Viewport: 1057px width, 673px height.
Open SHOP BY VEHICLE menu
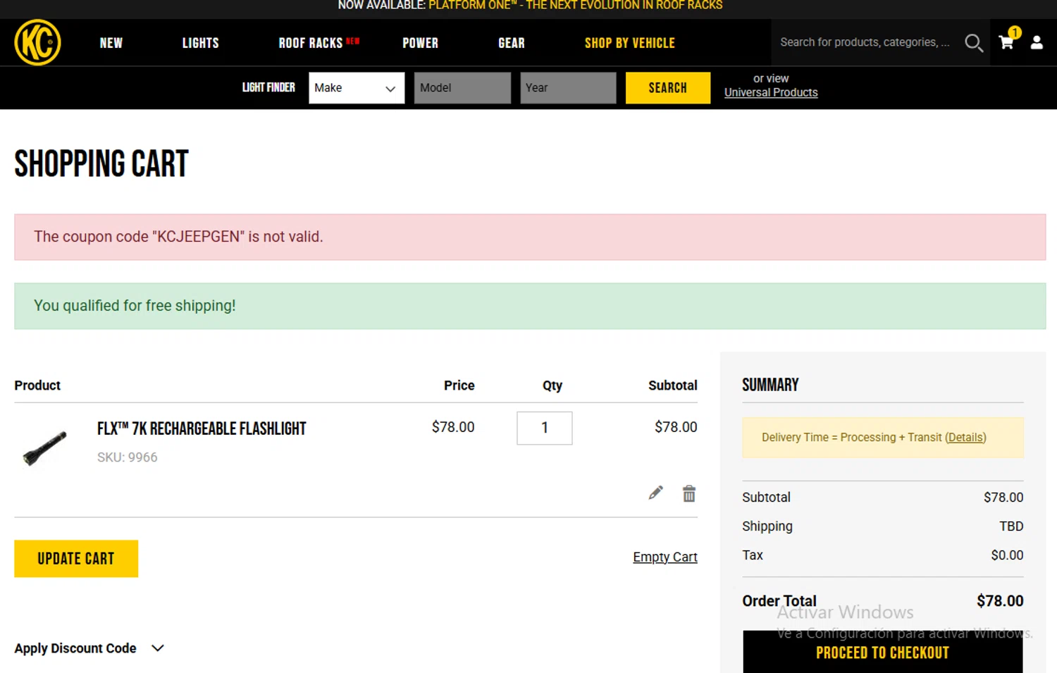(x=630, y=43)
